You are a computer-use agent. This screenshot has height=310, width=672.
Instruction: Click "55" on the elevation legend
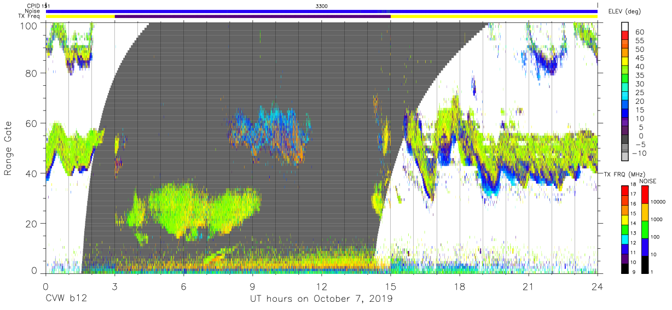[639, 41]
